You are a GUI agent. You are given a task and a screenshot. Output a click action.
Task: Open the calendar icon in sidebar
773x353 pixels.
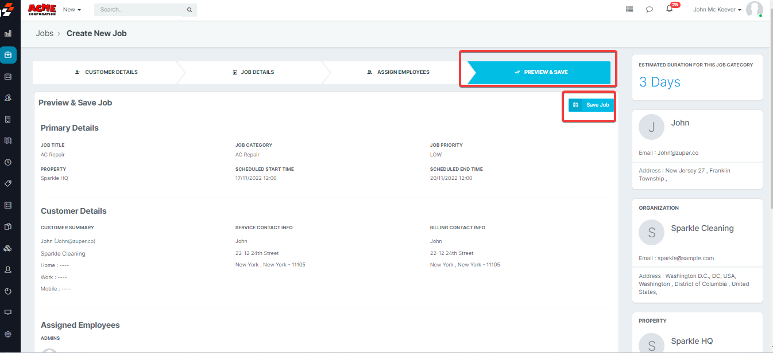click(8, 76)
